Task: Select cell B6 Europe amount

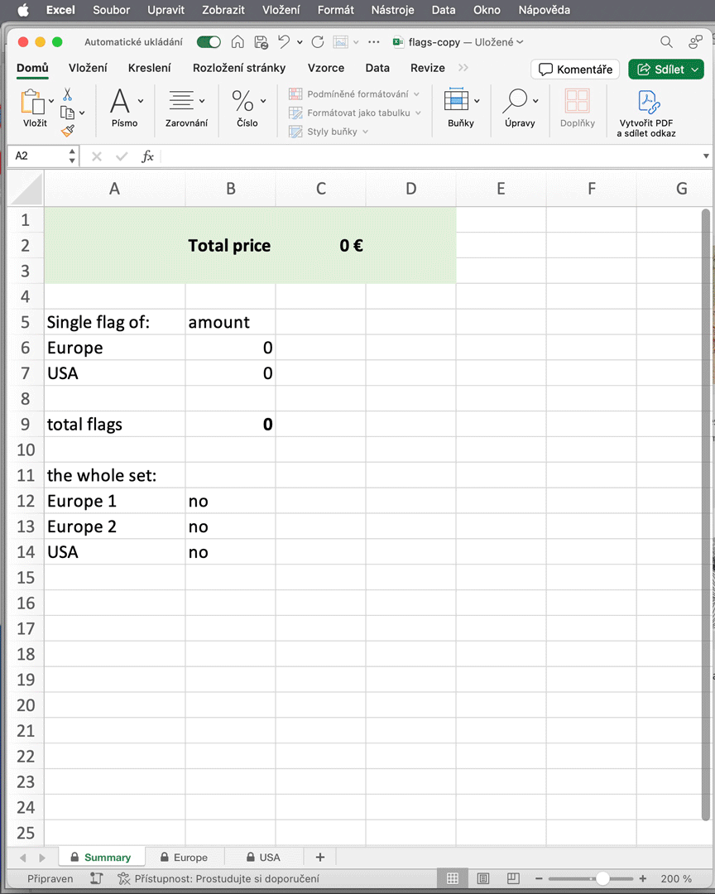Action: pos(230,348)
